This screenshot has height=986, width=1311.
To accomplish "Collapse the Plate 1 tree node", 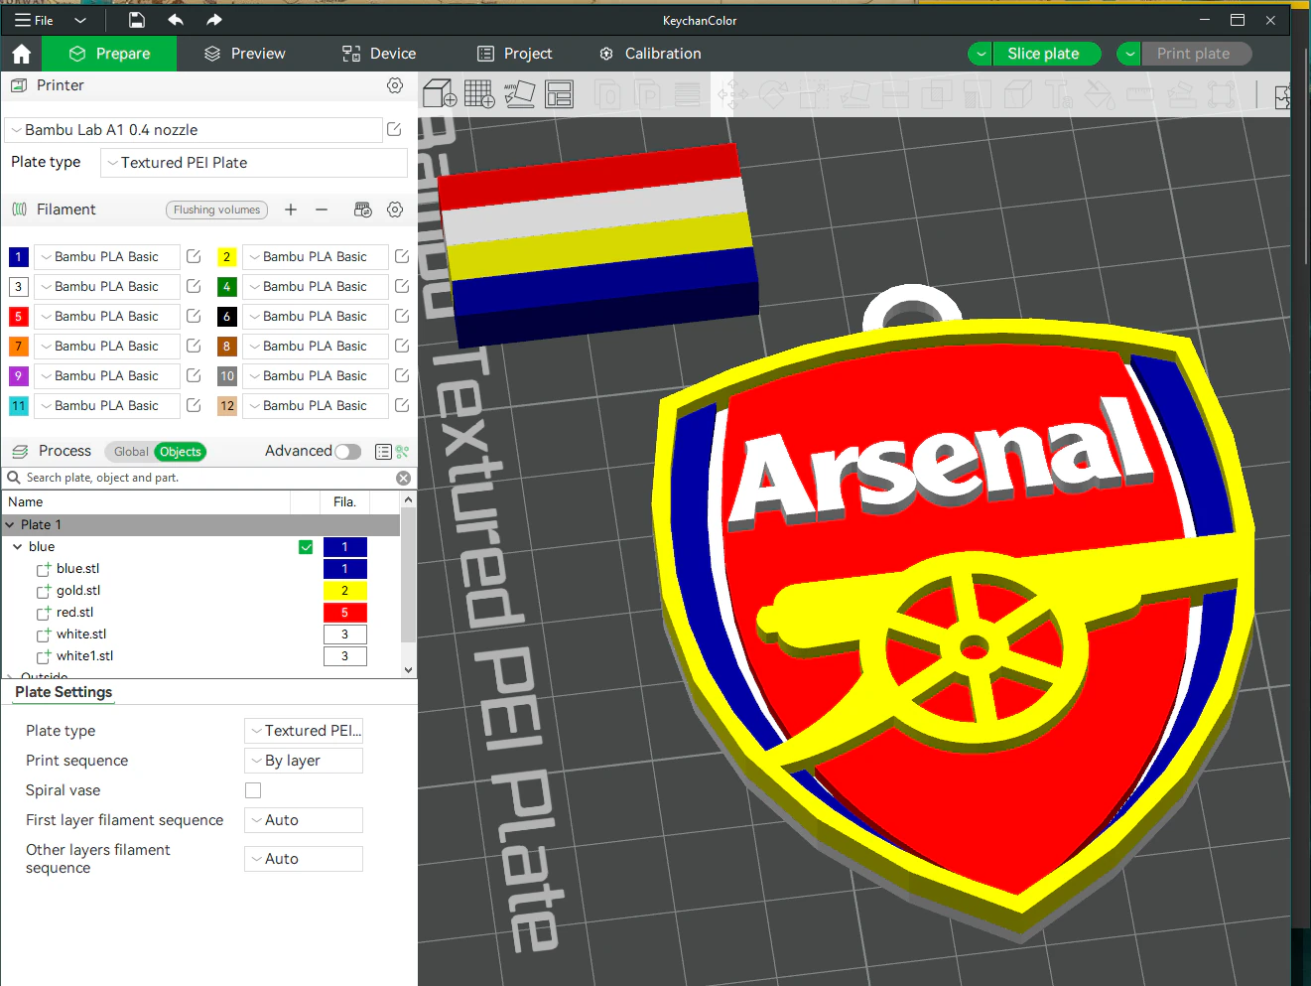I will [x=10, y=524].
